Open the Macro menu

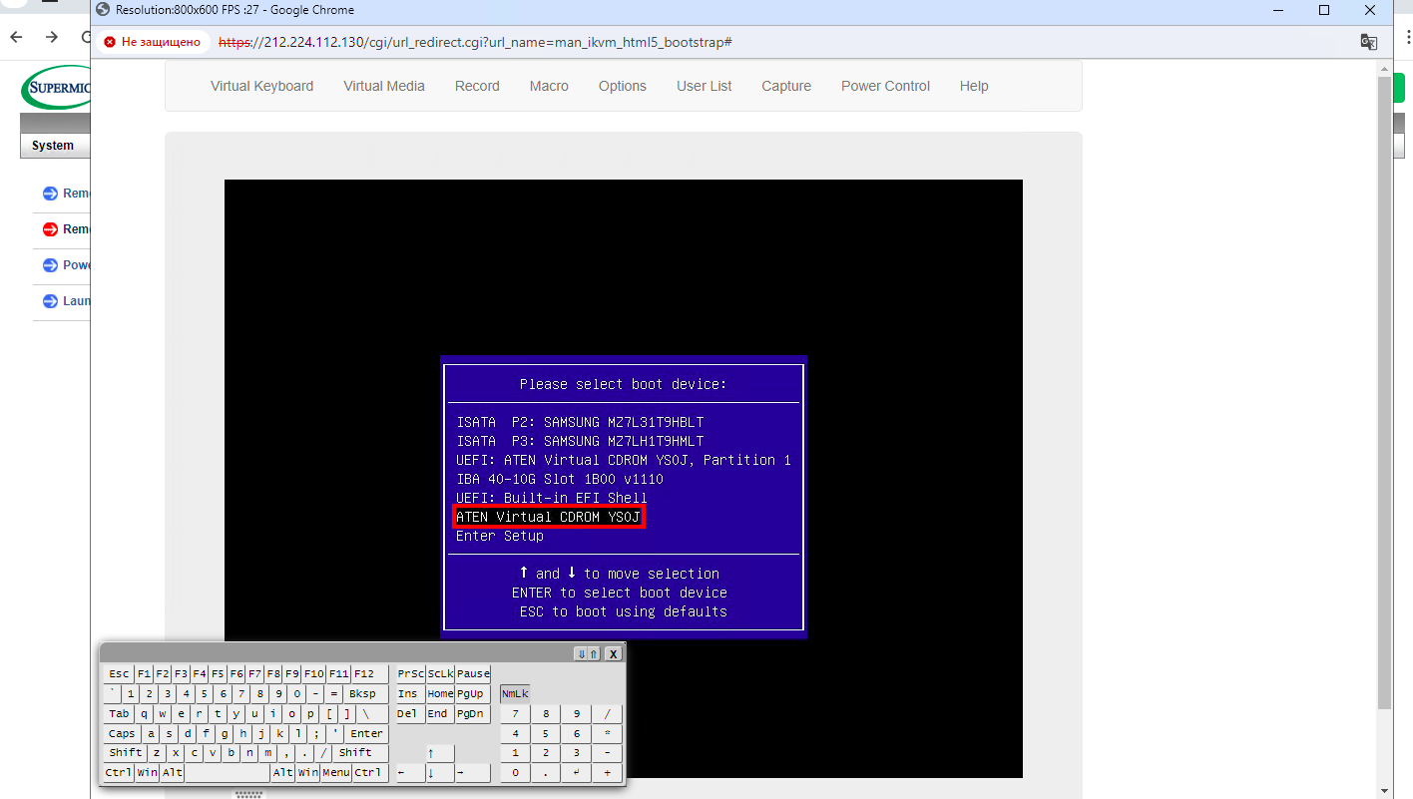(549, 86)
